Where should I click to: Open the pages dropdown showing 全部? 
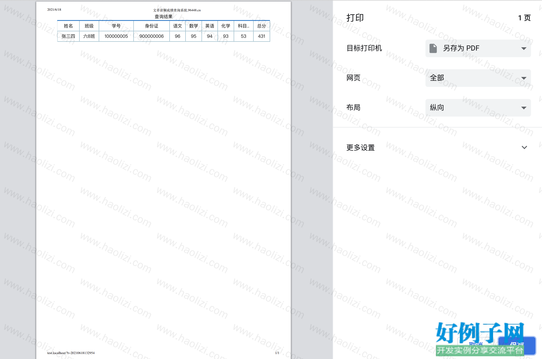478,78
